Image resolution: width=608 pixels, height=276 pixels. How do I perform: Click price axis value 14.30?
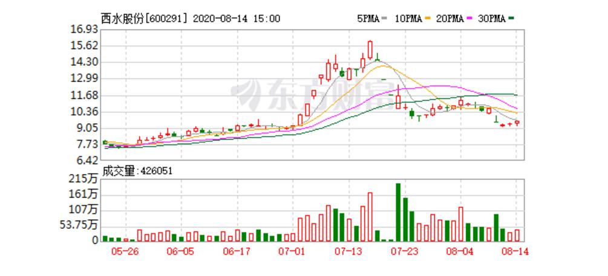point(85,62)
